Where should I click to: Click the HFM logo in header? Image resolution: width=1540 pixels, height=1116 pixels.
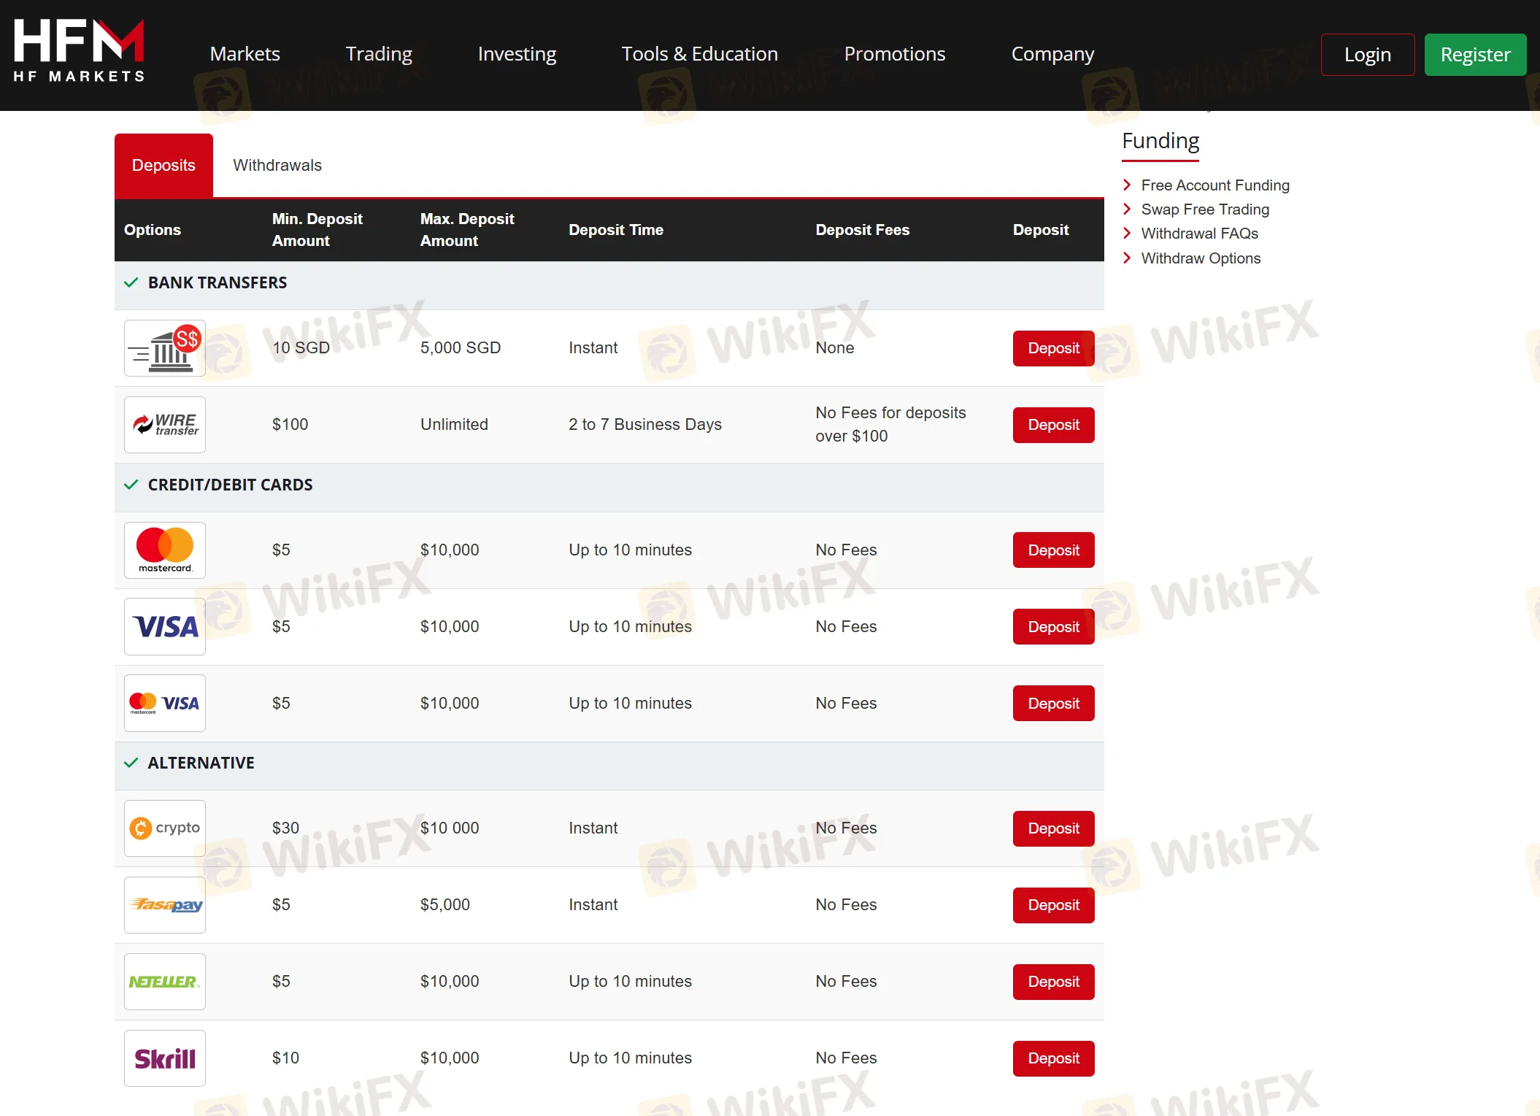tap(79, 51)
